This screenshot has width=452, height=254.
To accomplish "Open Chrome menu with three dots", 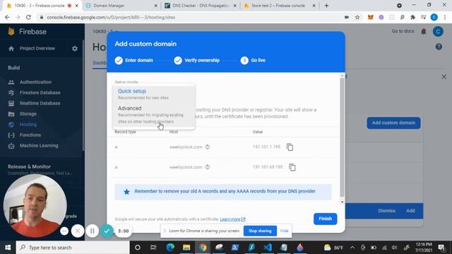I will [x=445, y=17].
